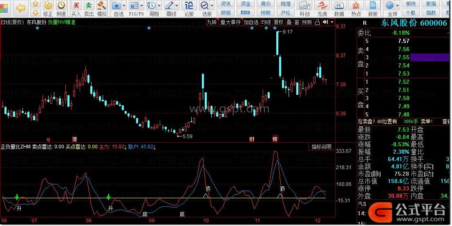Click the 指标说明 indicator description button
The width and height of the screenshot is (452, 226).
click(x=321, y=147)
